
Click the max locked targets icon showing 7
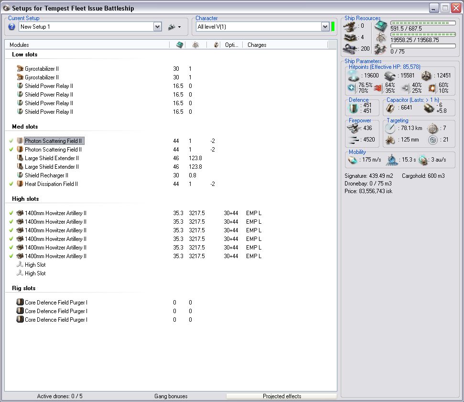pos(433,128)
